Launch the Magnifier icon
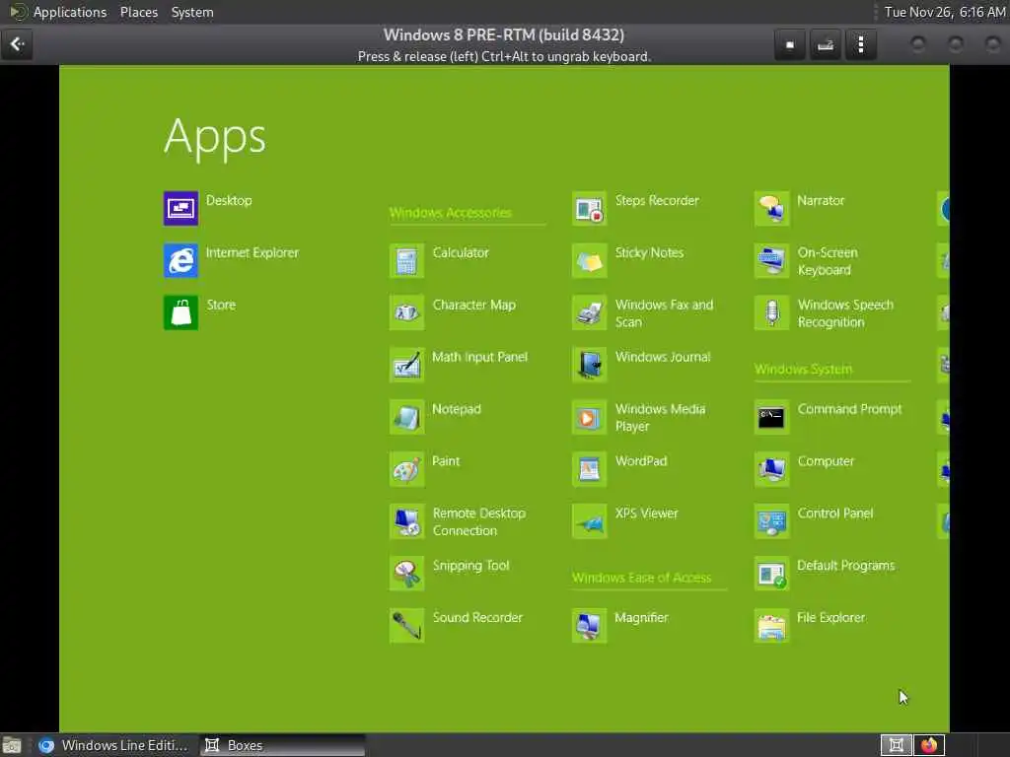Screen dimensions: 1010x757 coord(589,626)
